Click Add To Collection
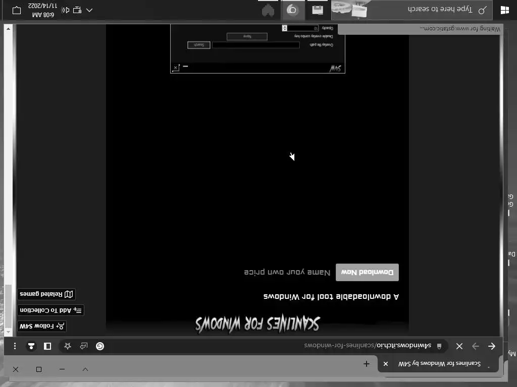The width and height of the screenshot is (517, 387). [x=51, y=310]
